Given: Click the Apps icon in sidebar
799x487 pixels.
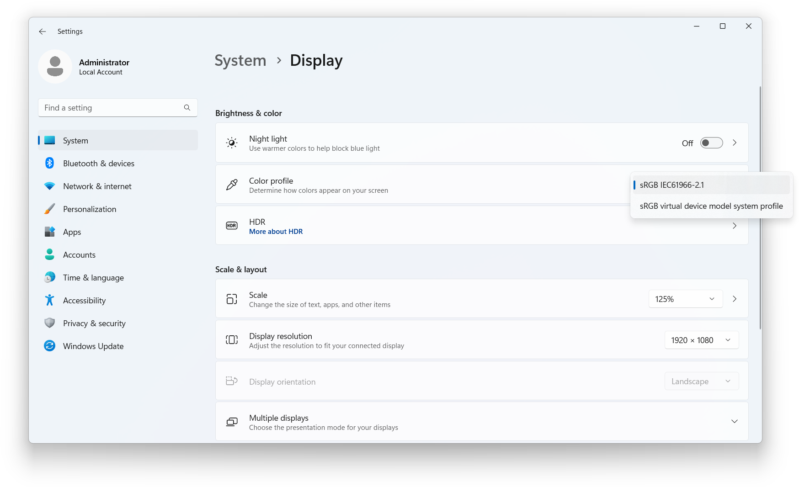Looking at the screenshot, I should click(x=50, y=232).
